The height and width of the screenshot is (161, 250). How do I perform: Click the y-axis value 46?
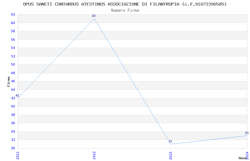click(x=13, y=81)
